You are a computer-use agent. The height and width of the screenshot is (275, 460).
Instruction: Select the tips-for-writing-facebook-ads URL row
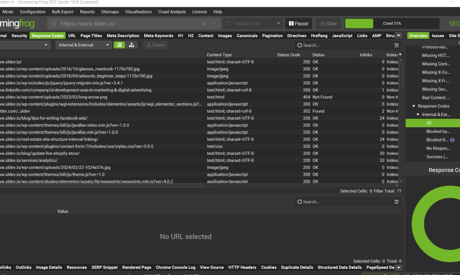[x=199, y=118]
